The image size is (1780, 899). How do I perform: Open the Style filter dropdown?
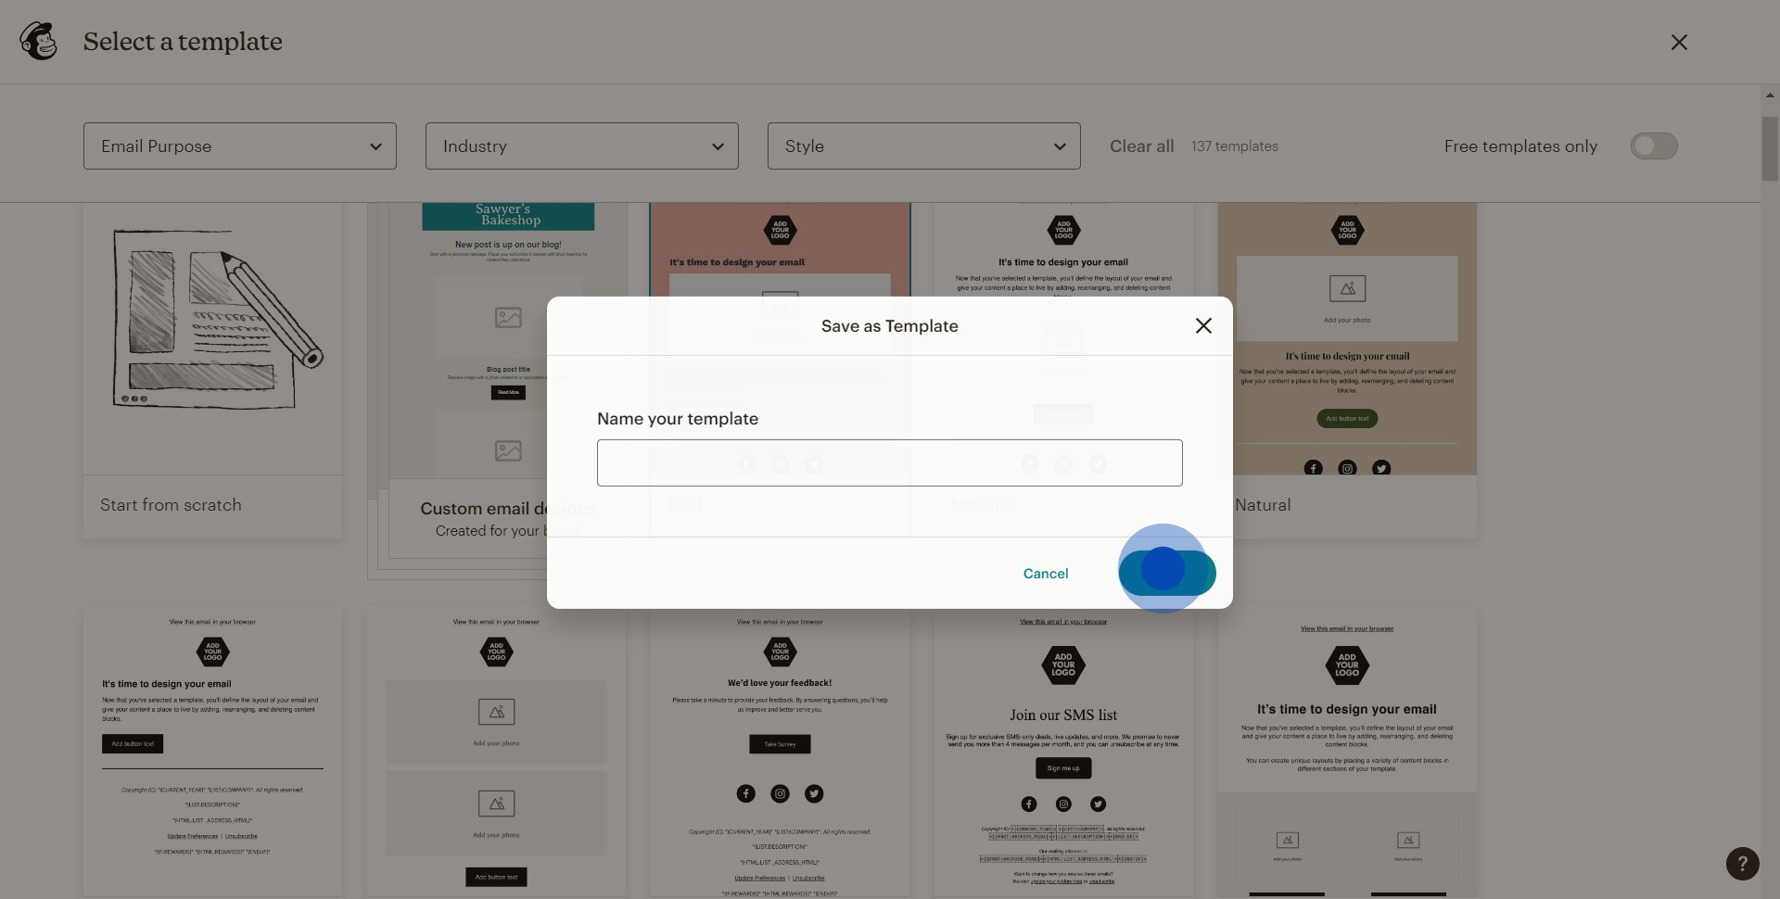[923, 146]
